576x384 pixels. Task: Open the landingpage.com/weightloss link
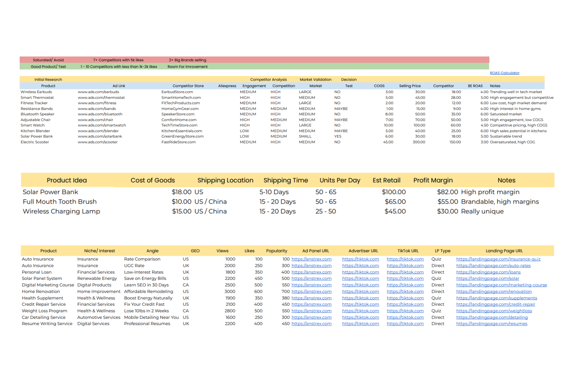click(x=494, y=311)
